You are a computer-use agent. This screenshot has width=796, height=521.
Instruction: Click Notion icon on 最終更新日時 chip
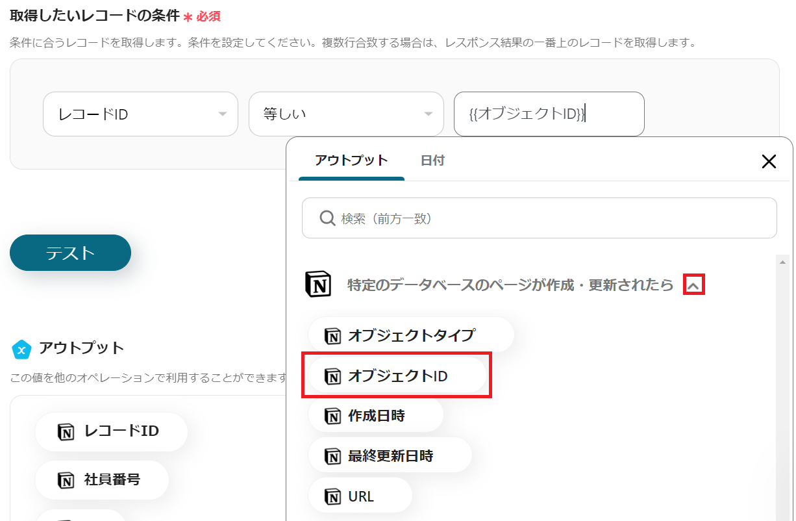332,457
